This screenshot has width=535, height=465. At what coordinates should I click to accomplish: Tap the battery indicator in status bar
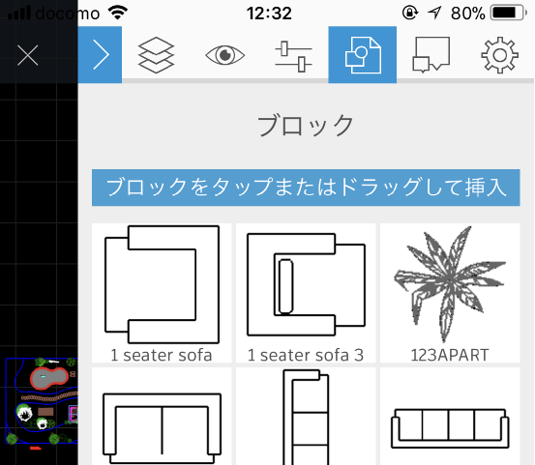click(508, 14)
